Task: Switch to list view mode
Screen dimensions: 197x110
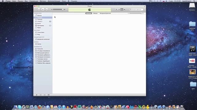Action: (x=116, y=9)
